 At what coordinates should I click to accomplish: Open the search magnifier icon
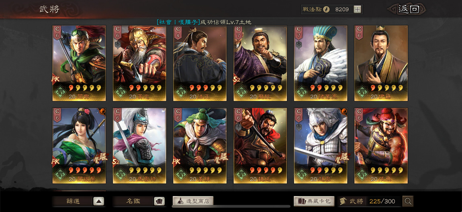coord(408,201)
